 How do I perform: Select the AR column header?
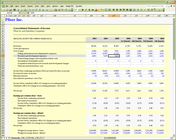coord(91,16)
